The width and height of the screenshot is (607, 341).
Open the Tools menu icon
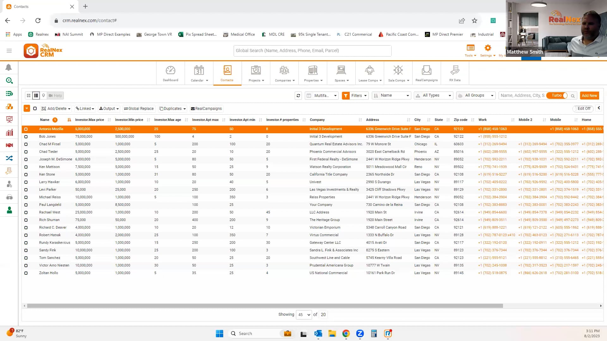[x=470, y=48]
